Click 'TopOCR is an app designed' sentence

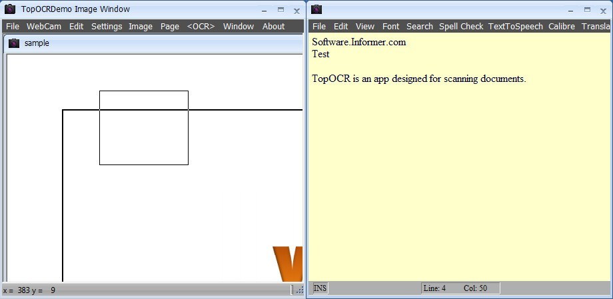pyautogui.click(x=419, y=79)
